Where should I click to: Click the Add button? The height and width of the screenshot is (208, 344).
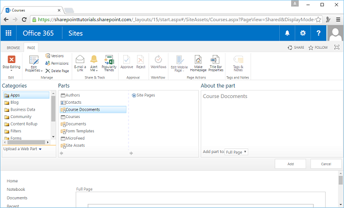point(291,164)
